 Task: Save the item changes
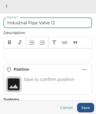[85, 108]
